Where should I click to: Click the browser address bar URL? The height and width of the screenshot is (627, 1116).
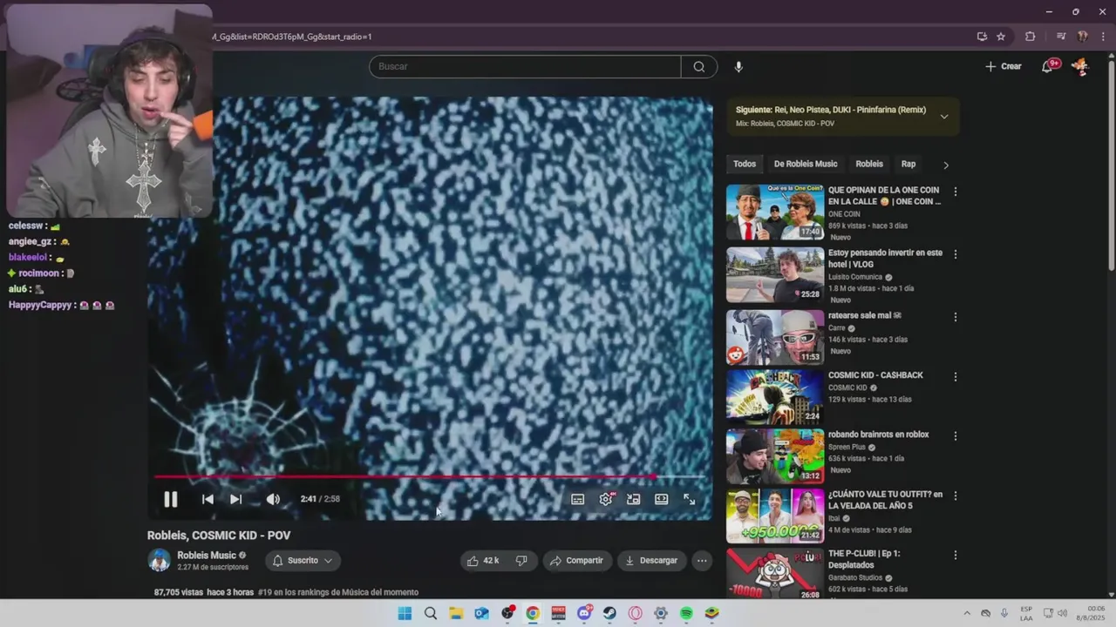click(x=291, y=37)
